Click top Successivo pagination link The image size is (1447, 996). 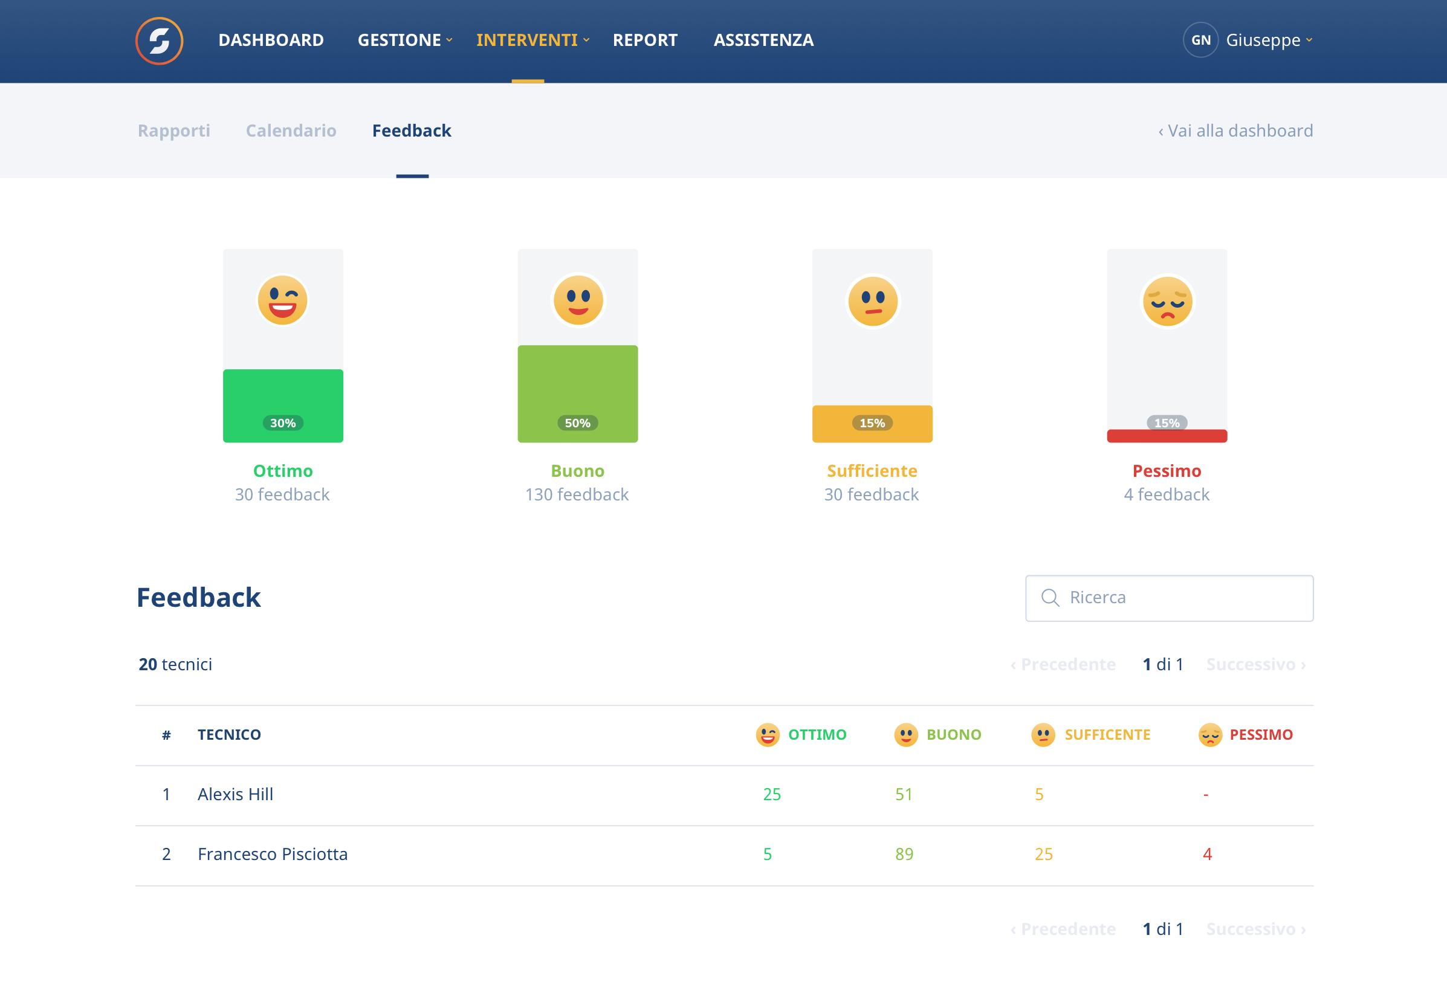coord(1255,664)
